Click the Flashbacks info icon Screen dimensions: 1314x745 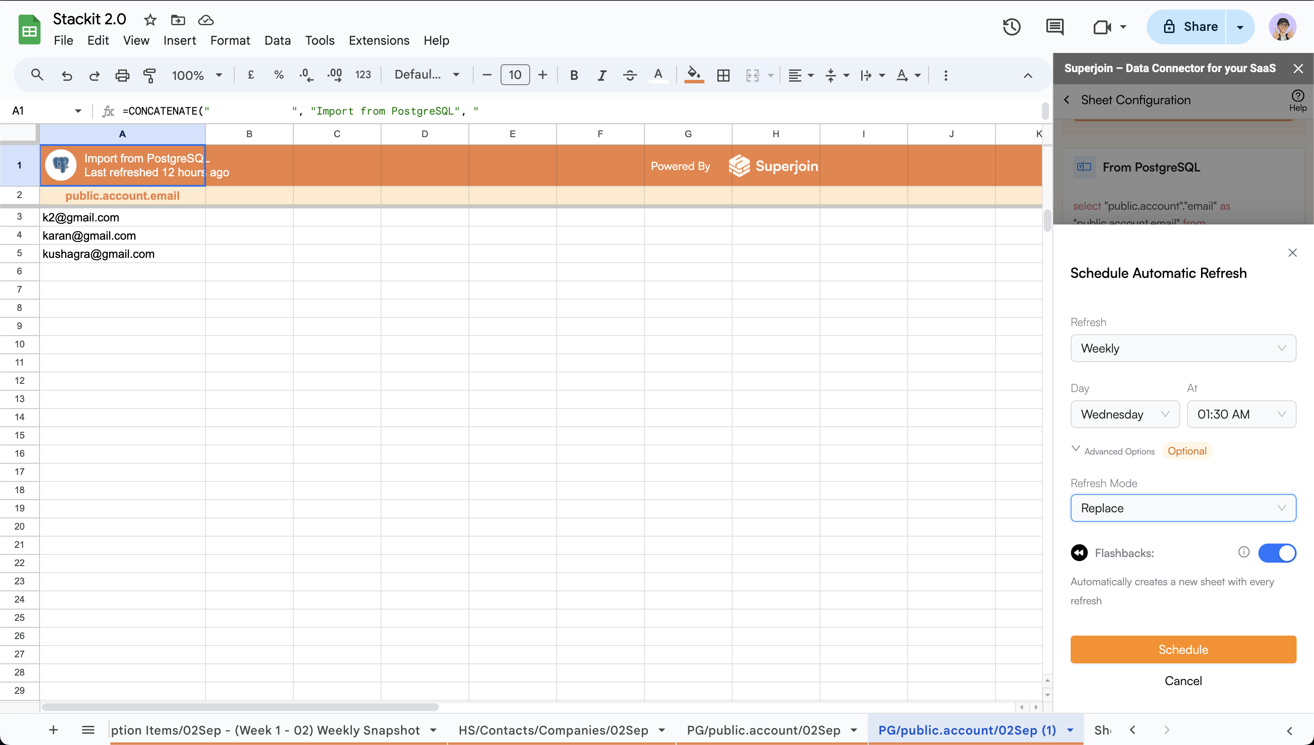[1243, 552]
